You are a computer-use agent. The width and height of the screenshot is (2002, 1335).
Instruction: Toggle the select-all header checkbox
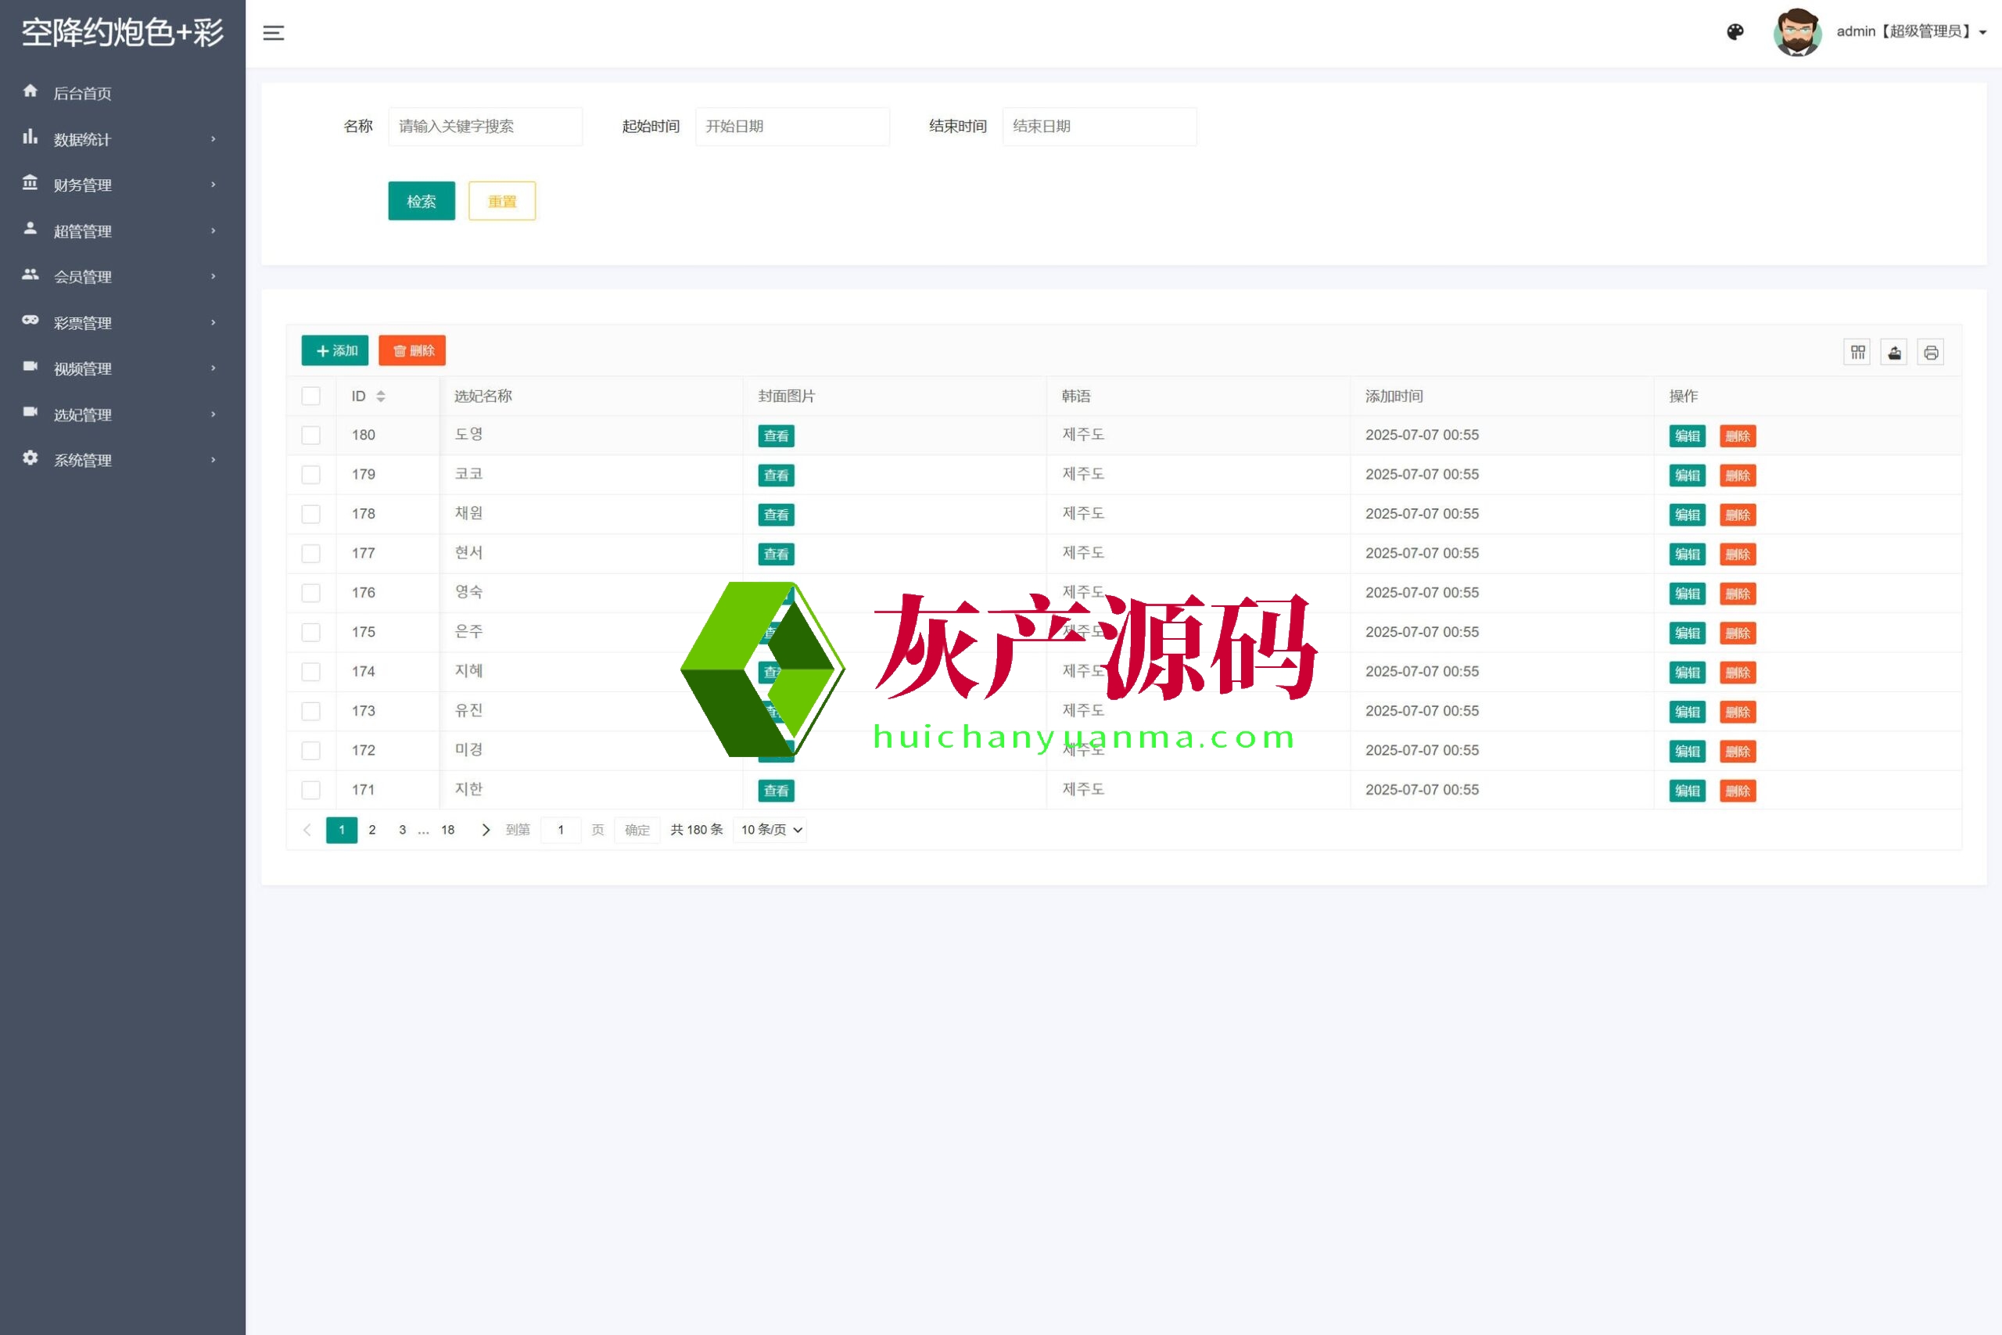click(310, 396)
